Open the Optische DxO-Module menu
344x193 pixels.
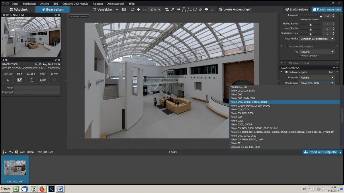point(75,4)
